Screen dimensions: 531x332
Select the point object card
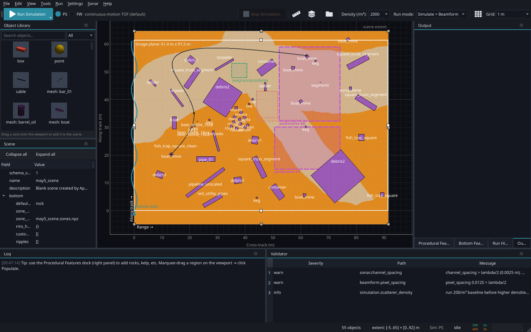[59, 52]
